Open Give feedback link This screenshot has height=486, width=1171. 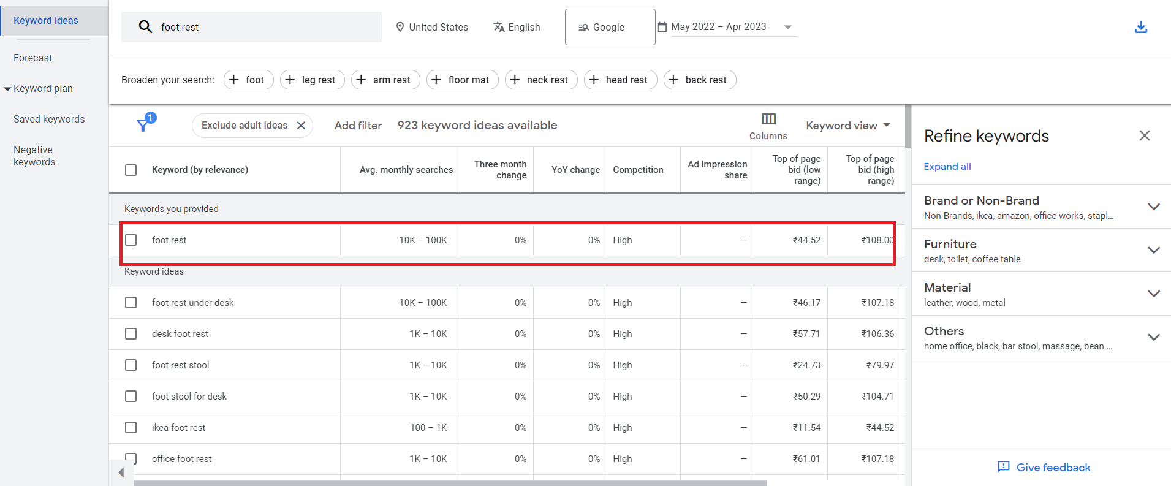[1044, 467]
